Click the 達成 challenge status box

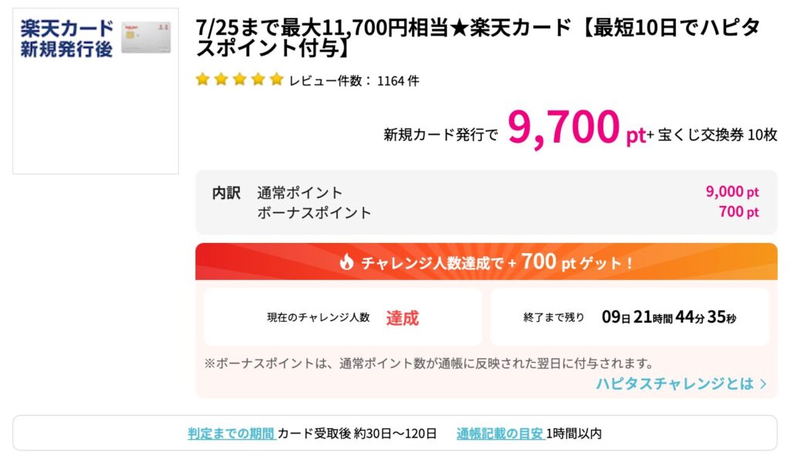click(x=343, y=317)
